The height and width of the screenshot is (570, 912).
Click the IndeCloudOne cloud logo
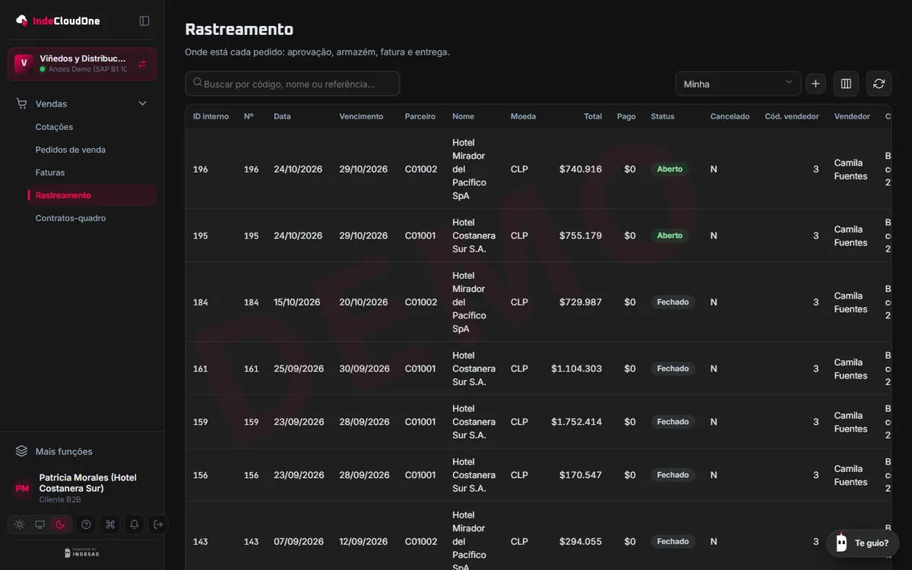pos(22,21)
